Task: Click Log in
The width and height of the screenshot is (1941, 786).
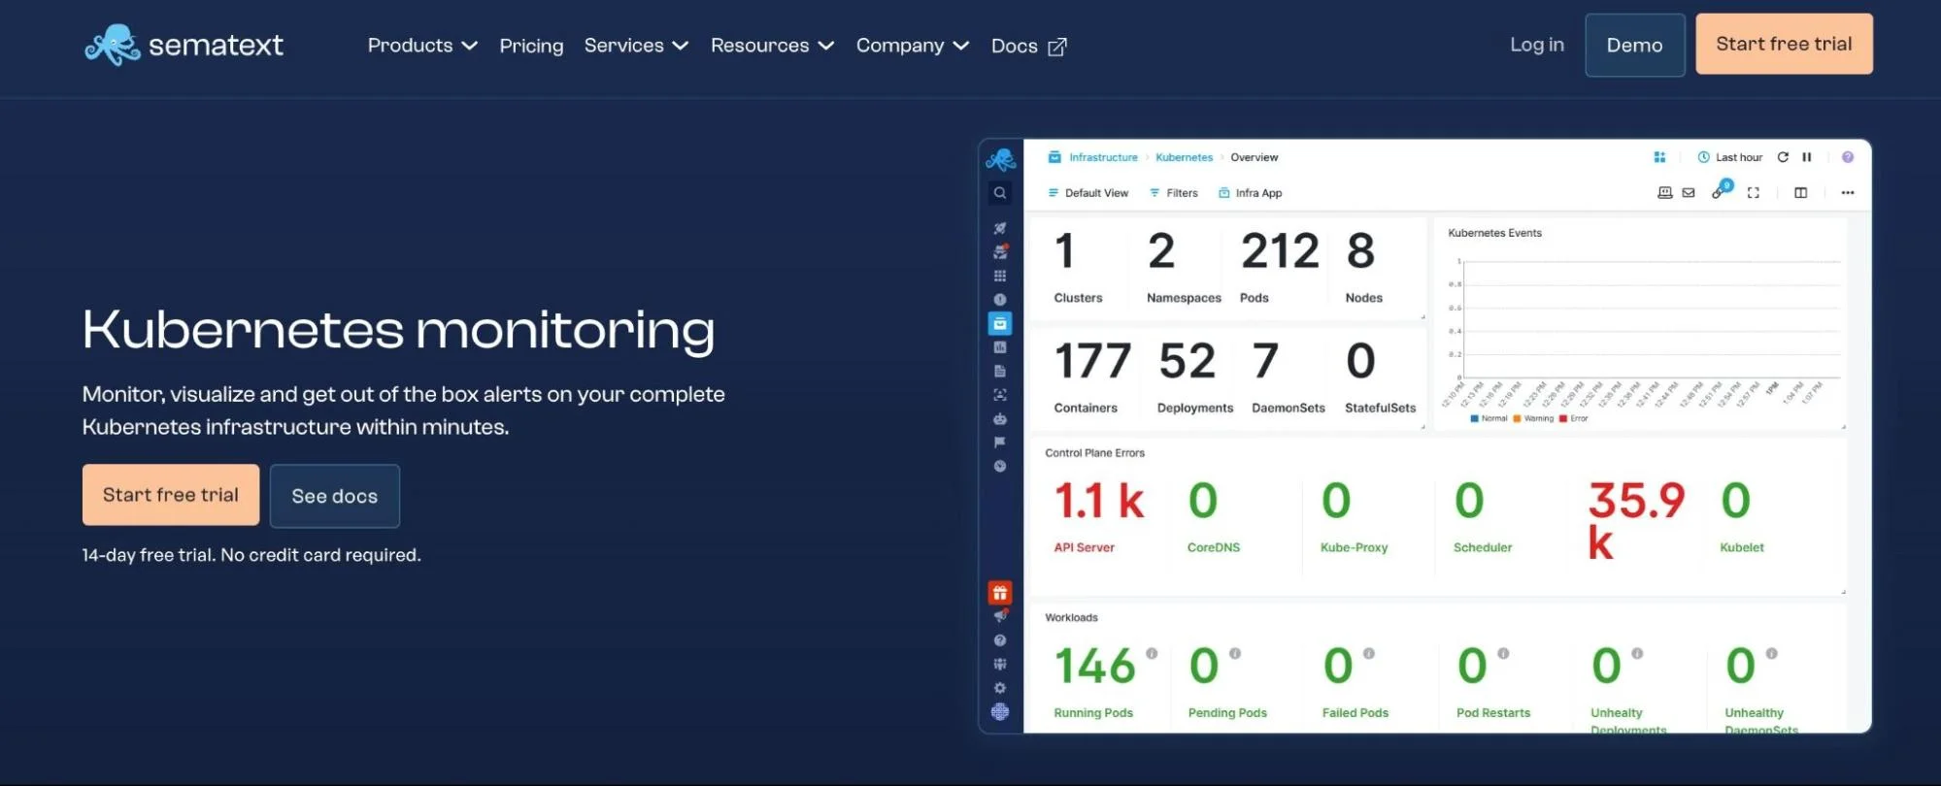Action: 1537,45
